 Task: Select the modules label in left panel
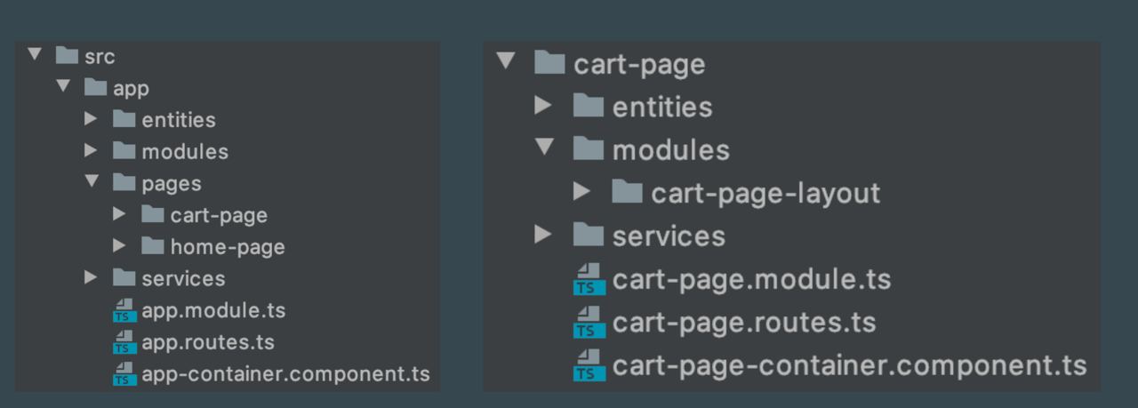[x=185, y=152]
